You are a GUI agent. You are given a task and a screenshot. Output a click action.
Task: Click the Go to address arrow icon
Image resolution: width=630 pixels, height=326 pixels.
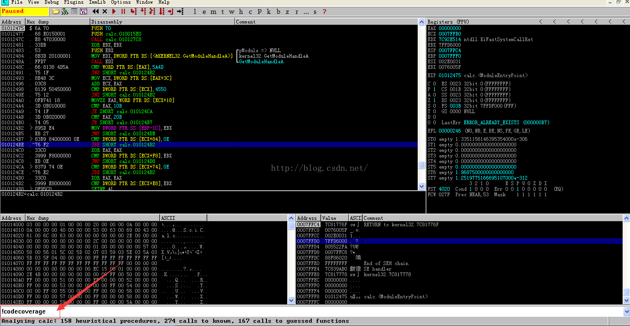click(180, 11)
